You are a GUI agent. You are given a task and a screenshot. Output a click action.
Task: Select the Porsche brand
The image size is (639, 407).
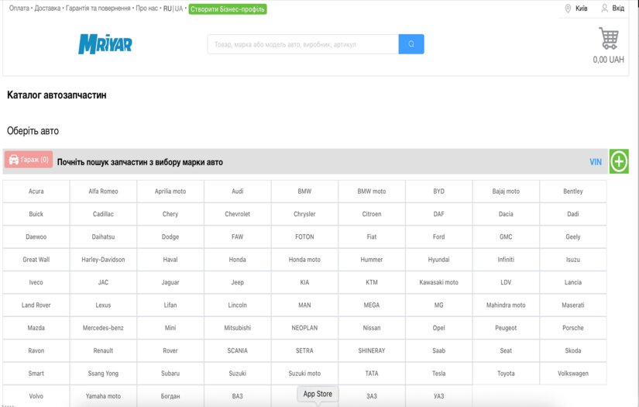coord(573,328)
